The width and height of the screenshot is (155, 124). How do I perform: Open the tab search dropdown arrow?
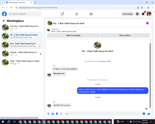pyautogui.click(x=2, y=2)
